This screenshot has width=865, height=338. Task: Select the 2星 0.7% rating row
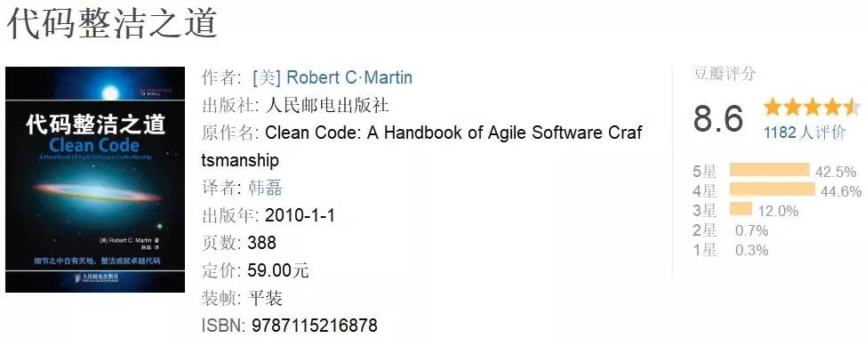click(x=731, y=230)
